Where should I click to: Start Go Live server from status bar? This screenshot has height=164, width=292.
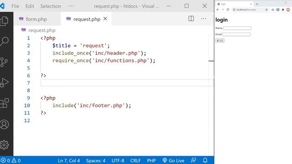(x=173, y=160)
